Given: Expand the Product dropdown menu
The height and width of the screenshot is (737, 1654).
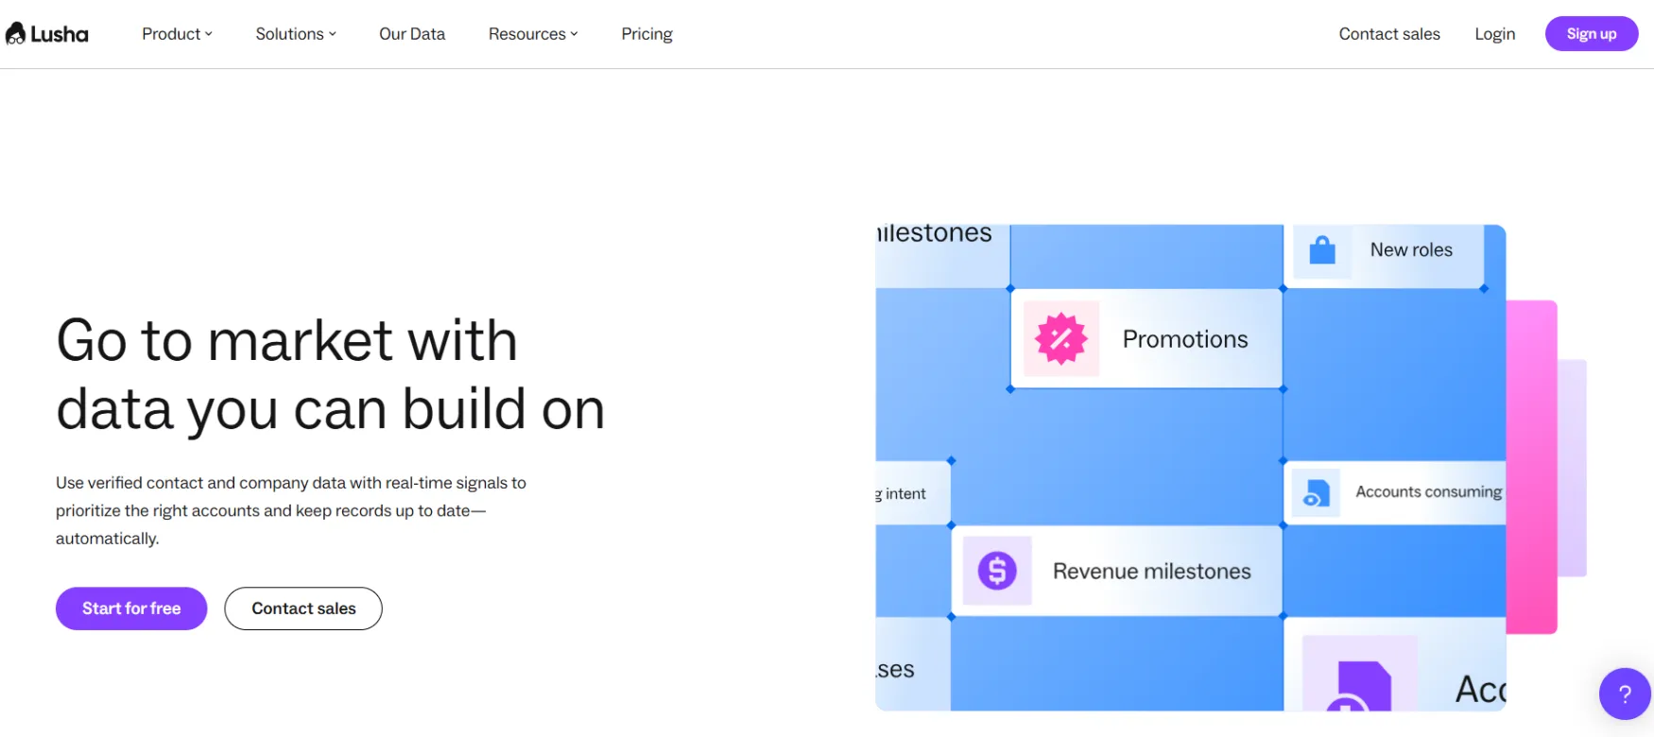Looking at the screenshot, I should (x=177, y=34).
